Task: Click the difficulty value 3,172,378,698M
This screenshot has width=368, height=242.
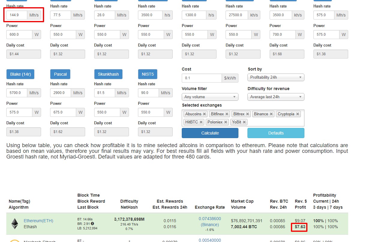Action: coord(129,219)
